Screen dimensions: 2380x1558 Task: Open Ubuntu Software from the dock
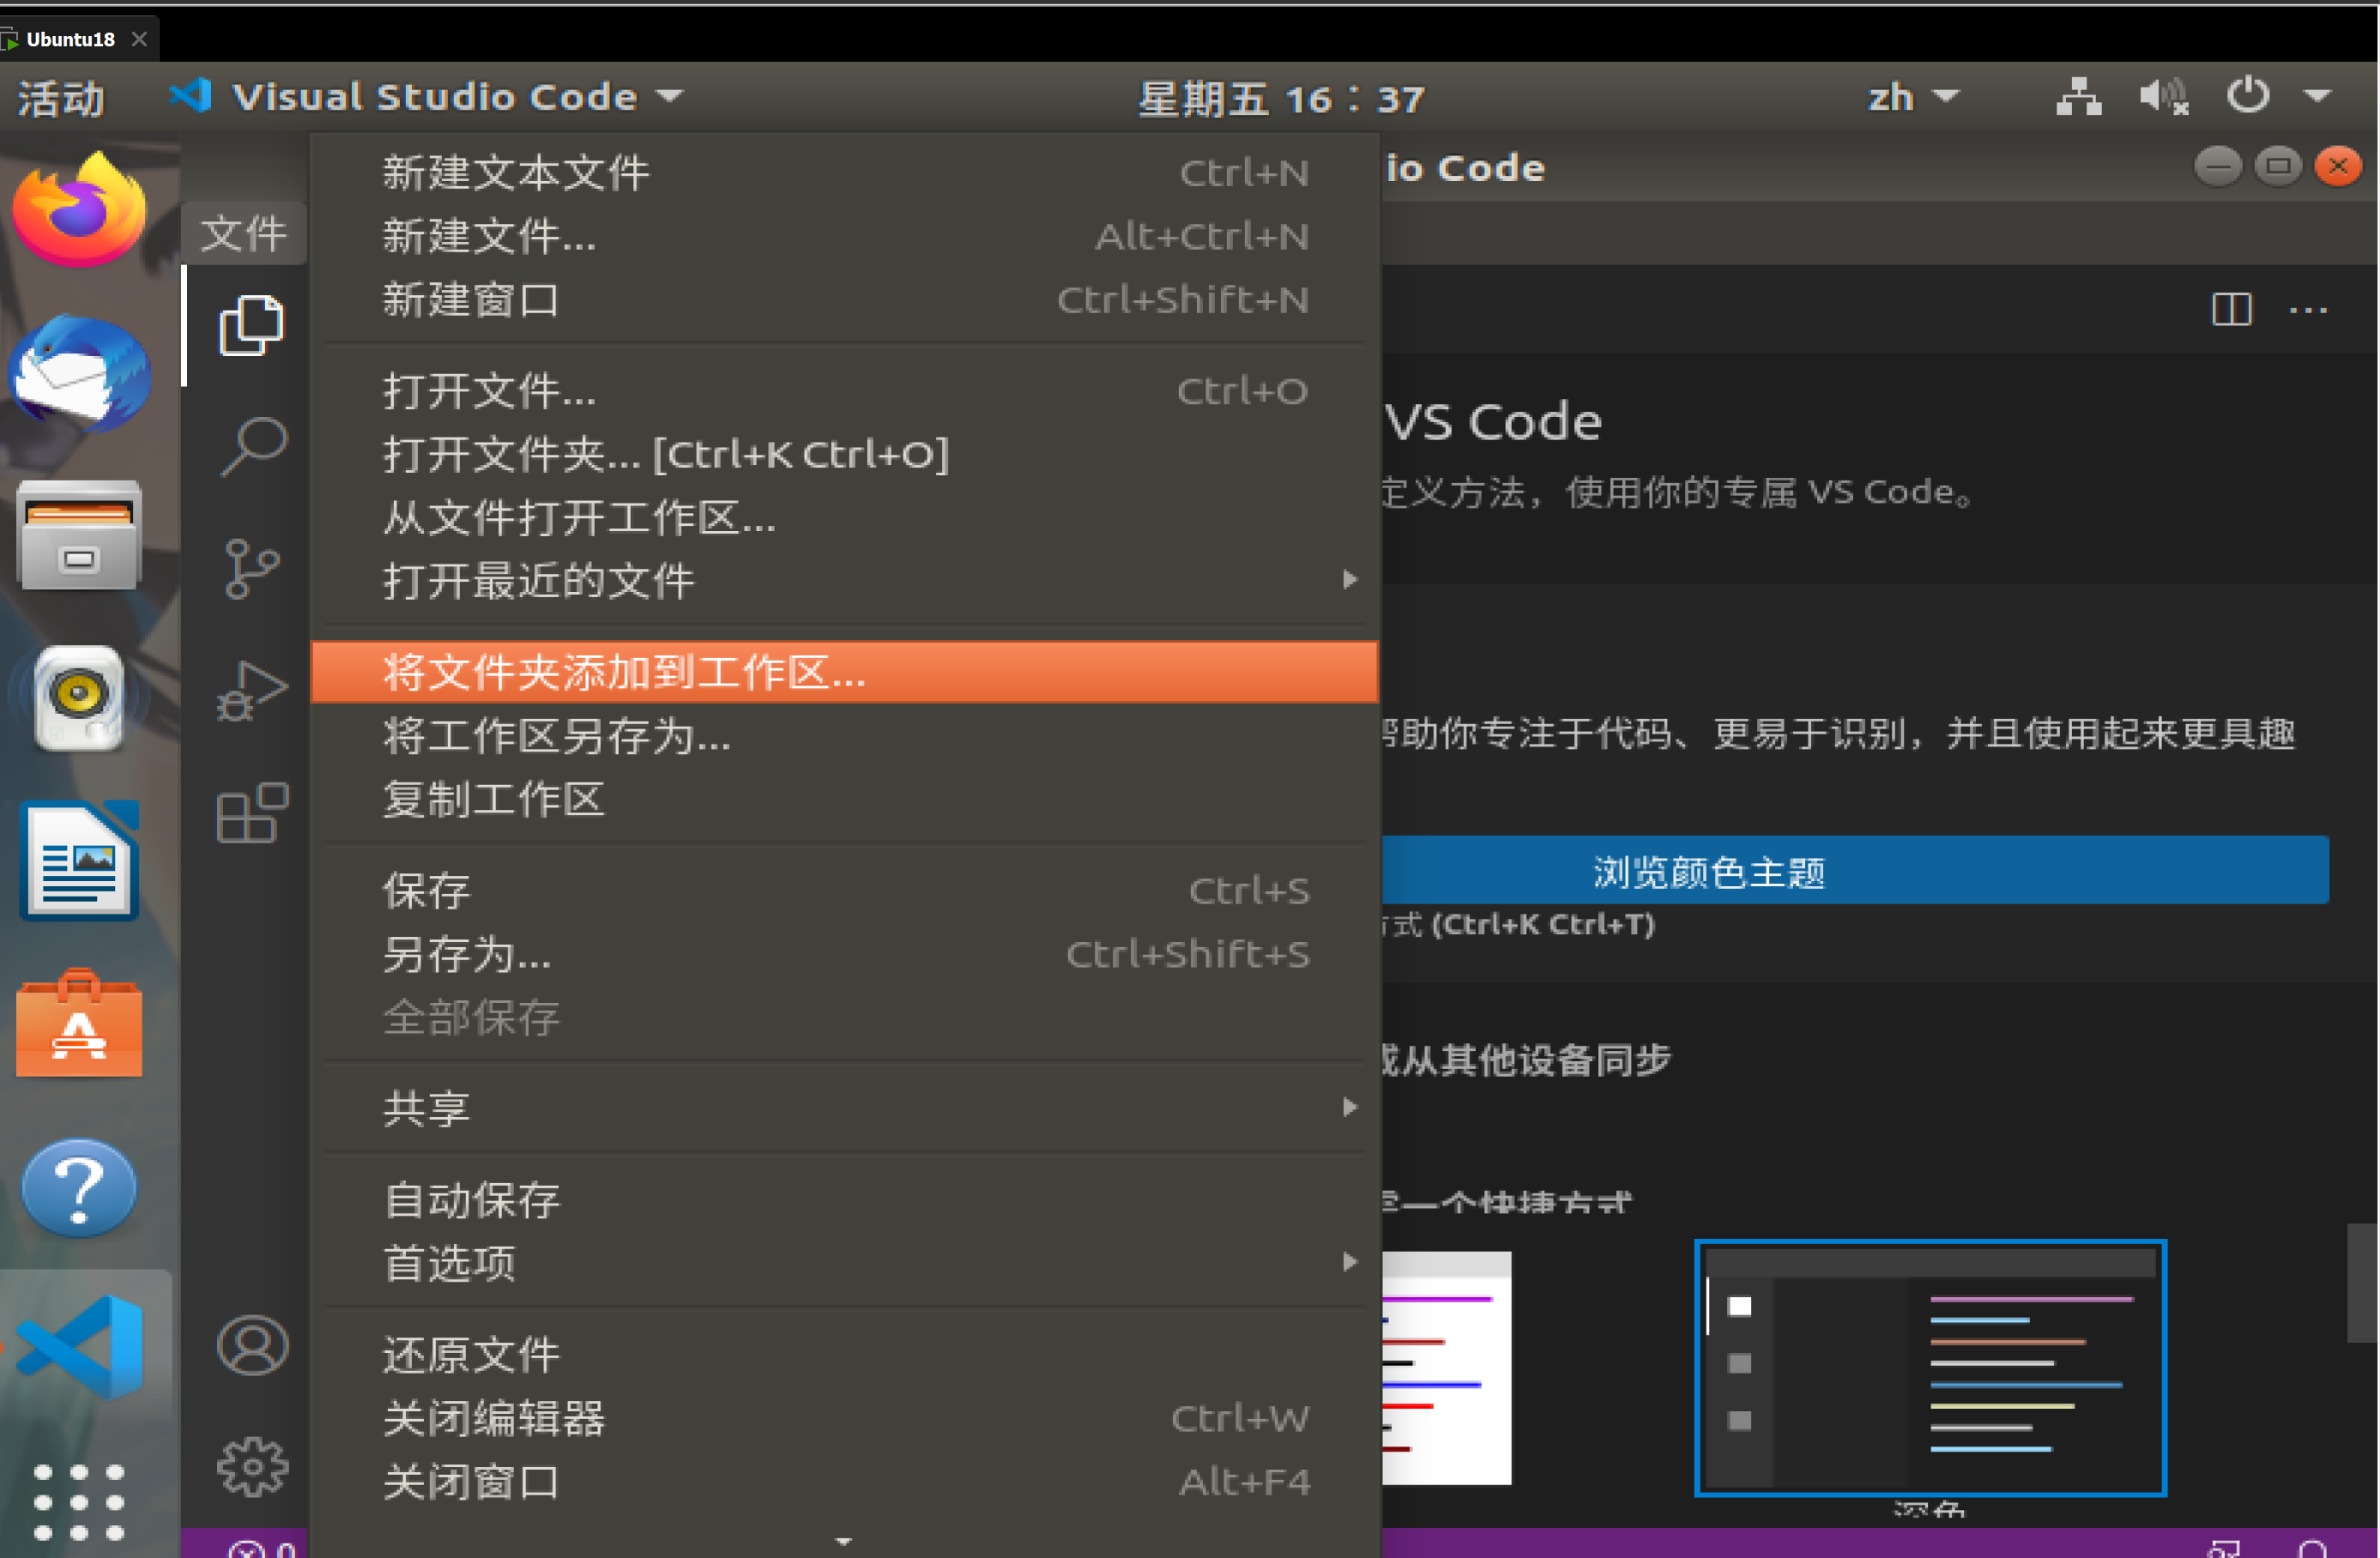79,1023
